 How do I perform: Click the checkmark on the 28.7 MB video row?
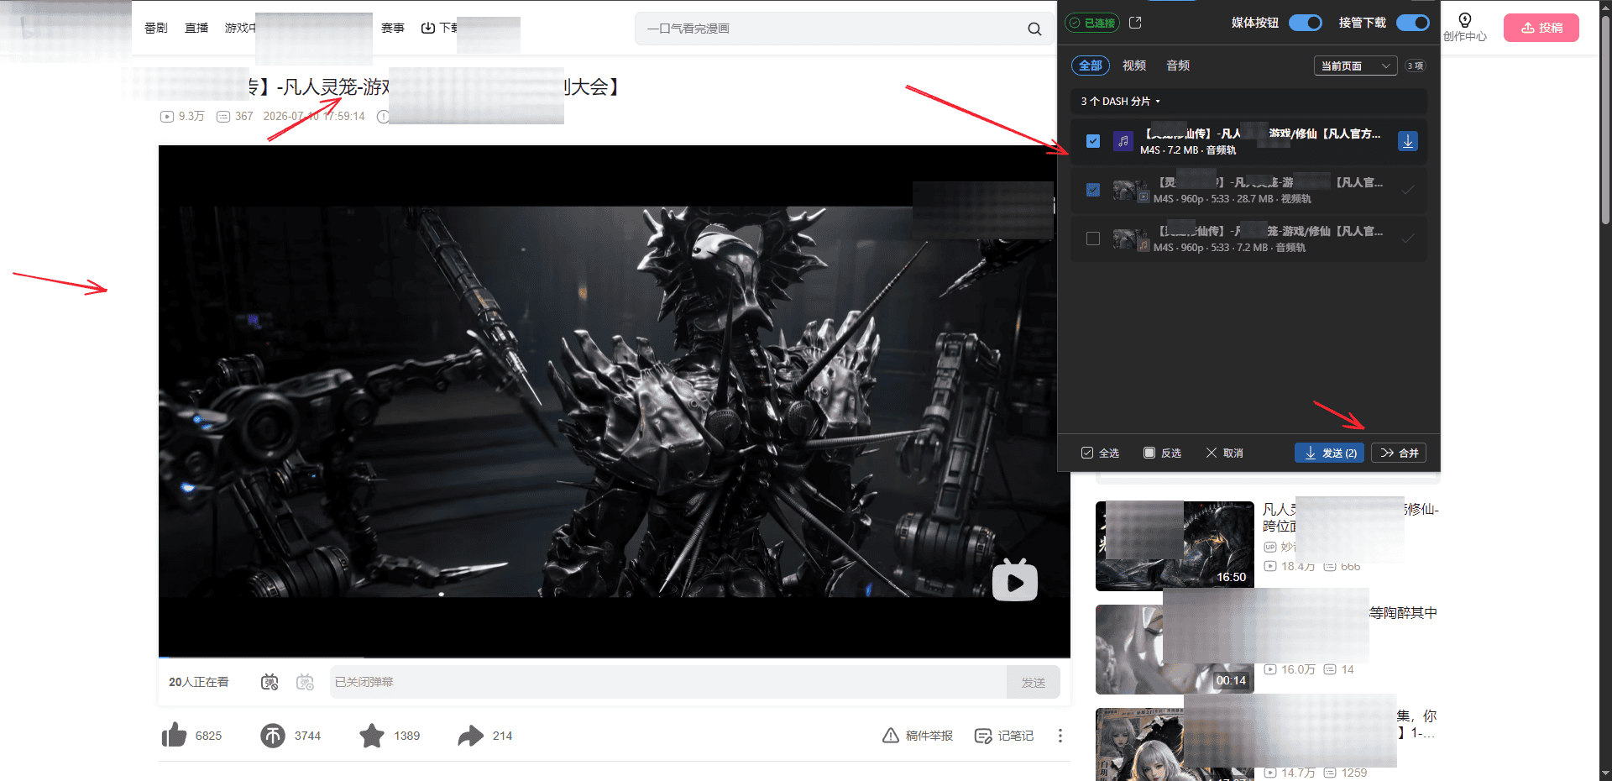[1408, 190]
